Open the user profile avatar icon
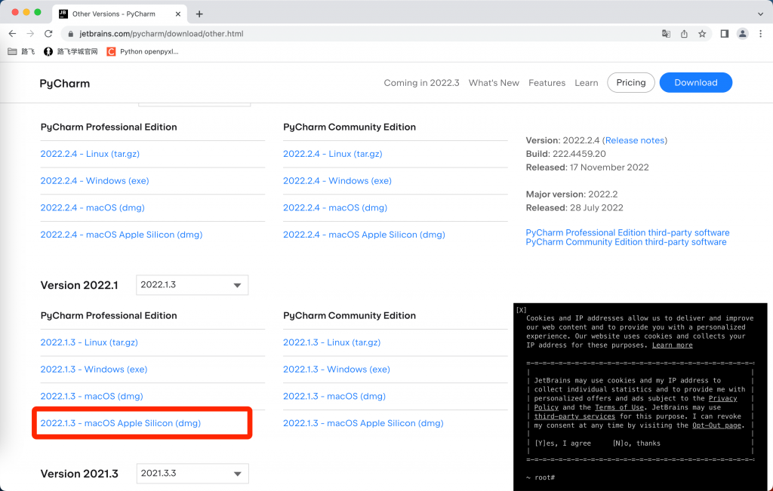 [x=743, y=33]
